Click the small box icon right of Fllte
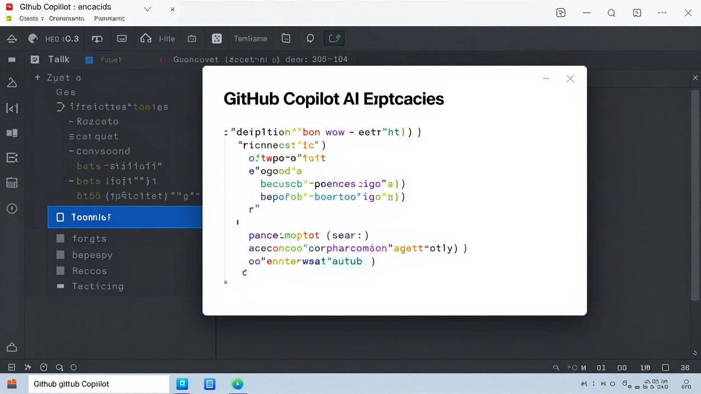 192,38
